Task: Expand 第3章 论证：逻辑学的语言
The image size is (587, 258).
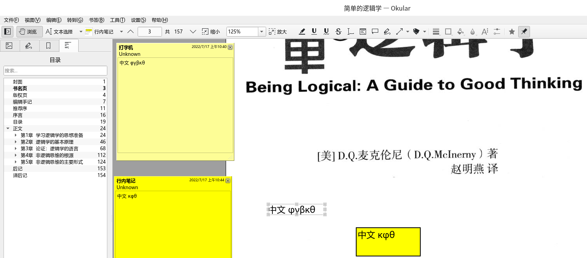Action: coord(16,149)
